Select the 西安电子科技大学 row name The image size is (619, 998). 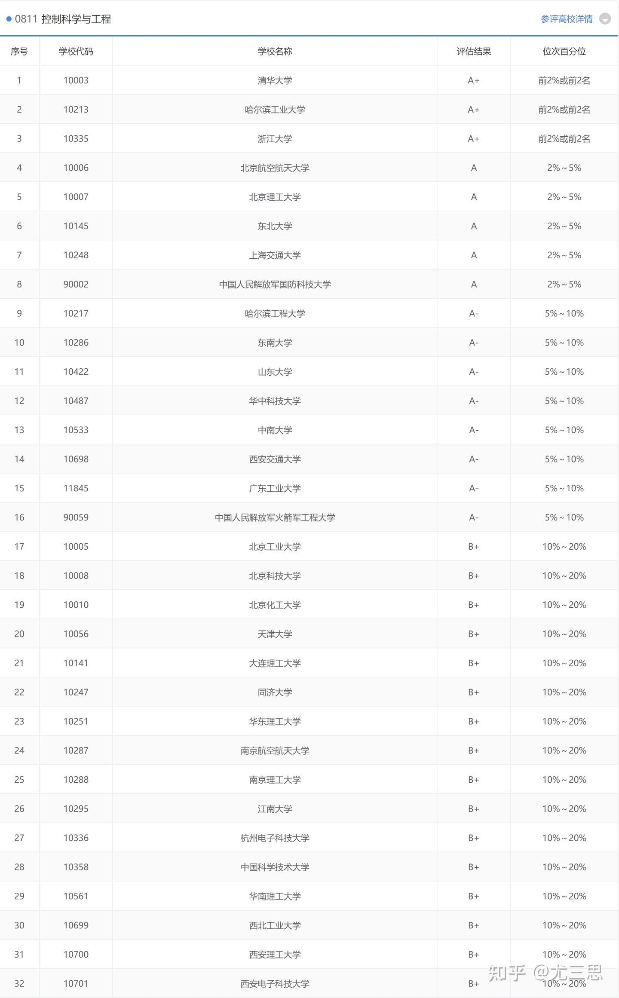pyautogui.click(x=275, y=983)
